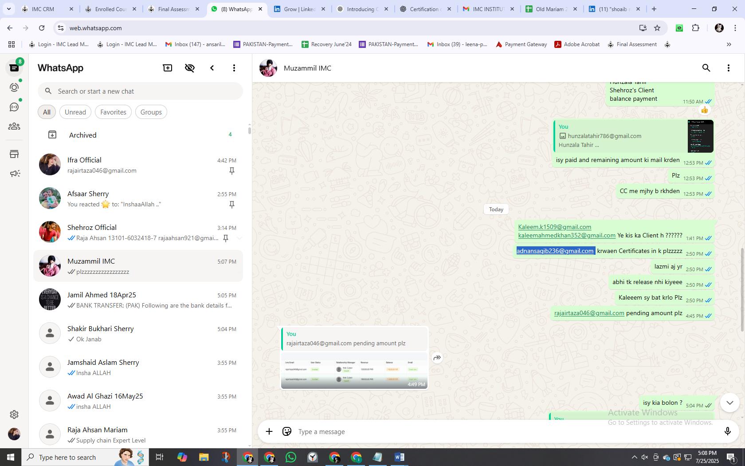Open the received screenshot image at 4:49 PM
Viewport: 745px width, 466px height.
tap(354, 371)
